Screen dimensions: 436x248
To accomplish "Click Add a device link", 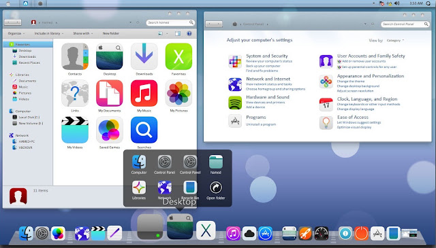I will [x=255, y=107].
